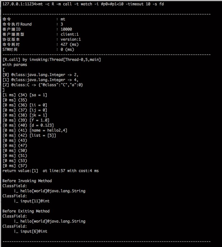This screenshot has height=247, width=222.
Task: Click the [d = 0.123] trace line
Action: (x=28, y=125)
